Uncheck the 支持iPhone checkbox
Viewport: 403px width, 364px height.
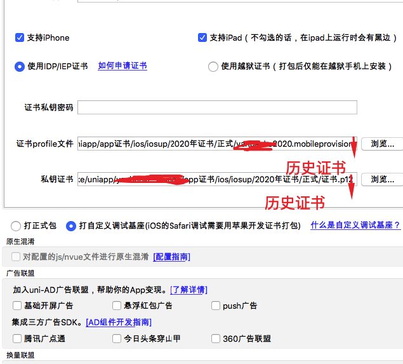point(20,37)
